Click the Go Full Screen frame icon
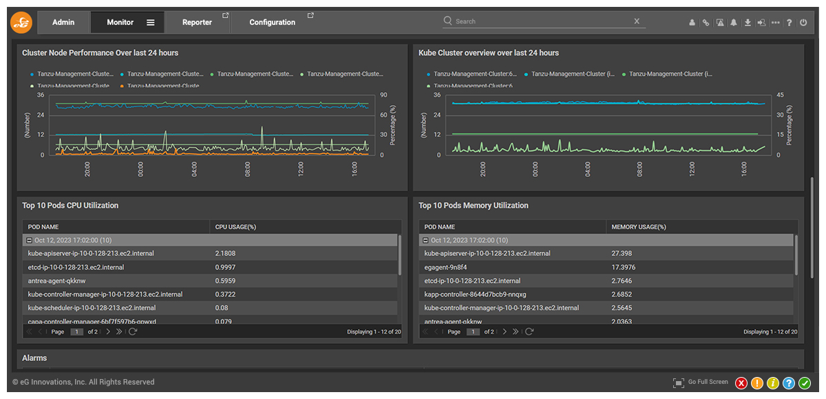This screenshot has height=399, width=826. [679, 382]
